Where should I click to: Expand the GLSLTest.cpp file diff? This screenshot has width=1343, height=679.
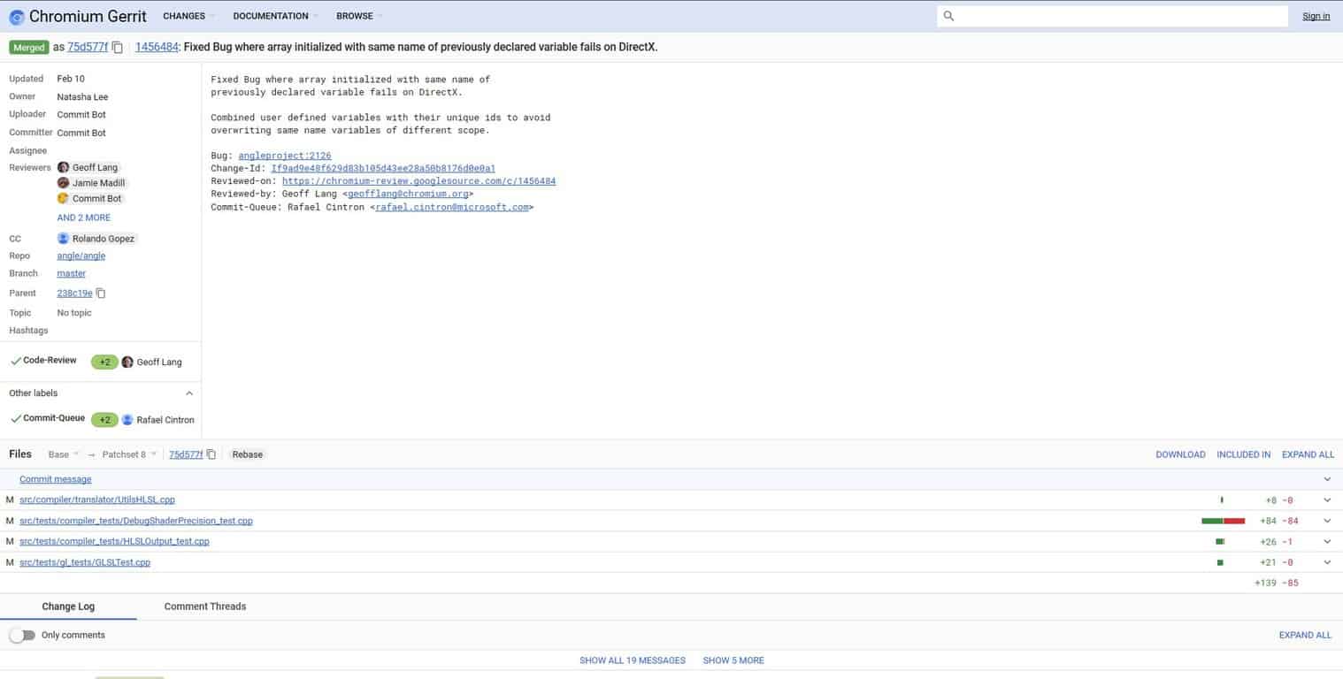click(x=1327, y=562)
